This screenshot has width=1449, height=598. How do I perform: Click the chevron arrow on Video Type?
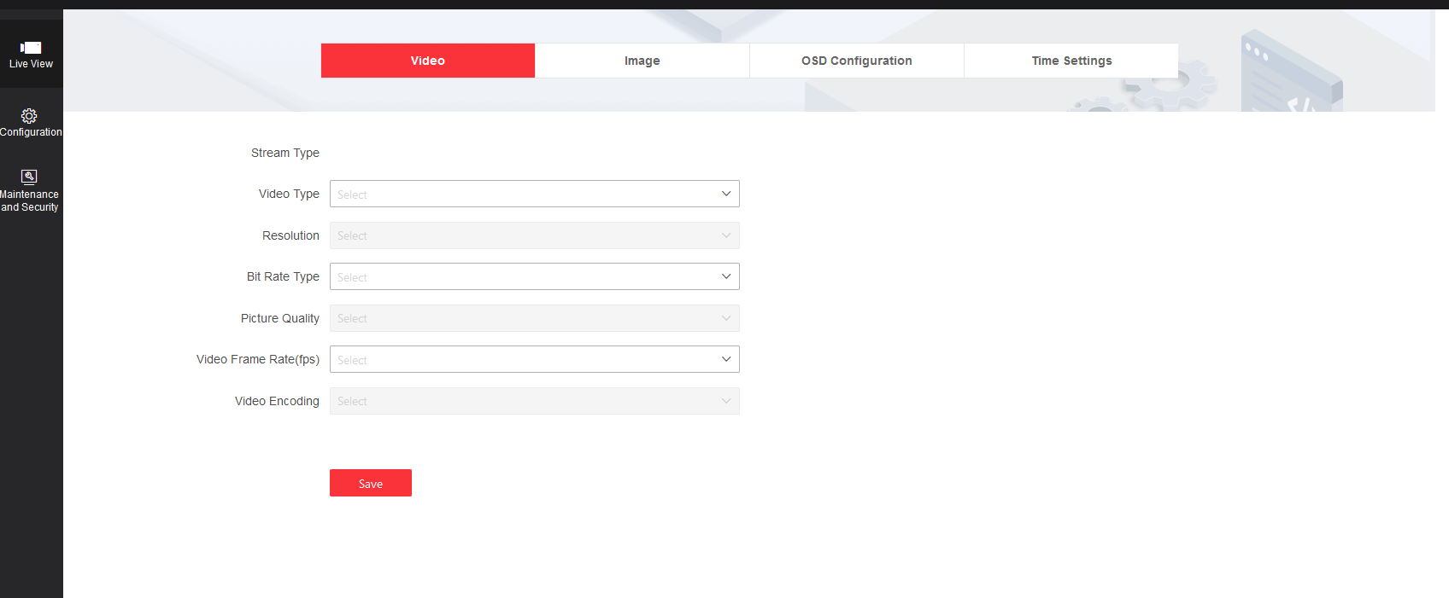click(x=725, y=194)
